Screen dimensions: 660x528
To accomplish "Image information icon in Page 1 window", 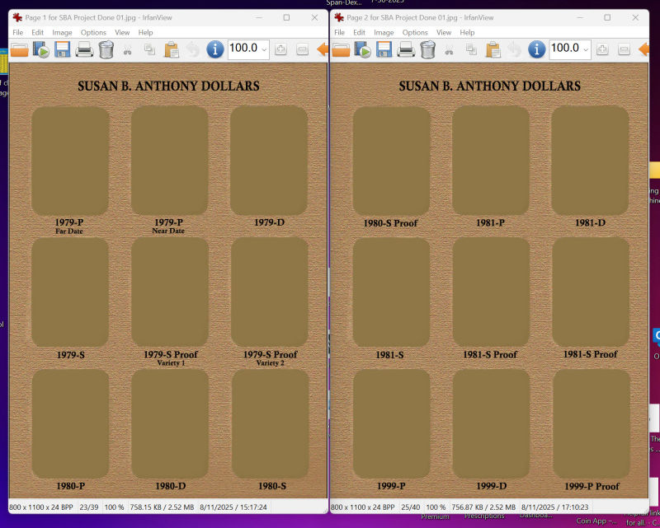I will pos(215,49).
